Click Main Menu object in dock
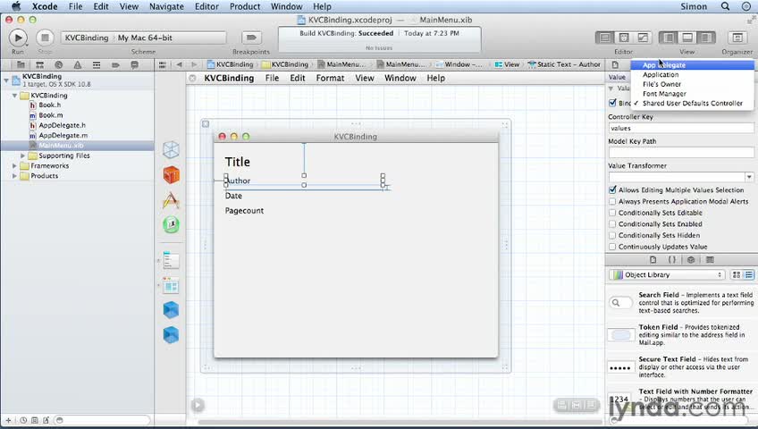Screen dimensions: 758x429 tap(171, 261)
